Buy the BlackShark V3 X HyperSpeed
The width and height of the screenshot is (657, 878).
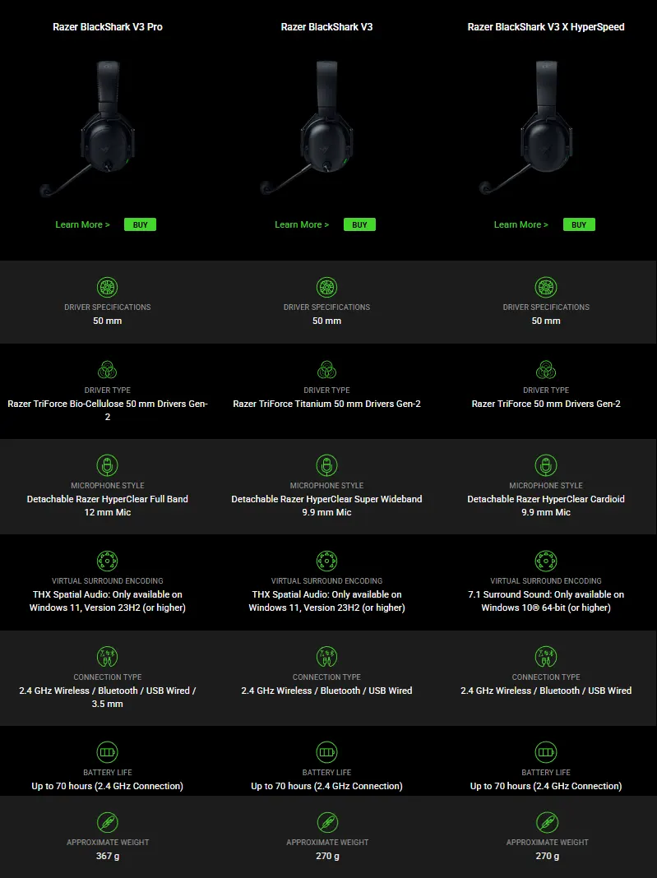tap(579, 224)
